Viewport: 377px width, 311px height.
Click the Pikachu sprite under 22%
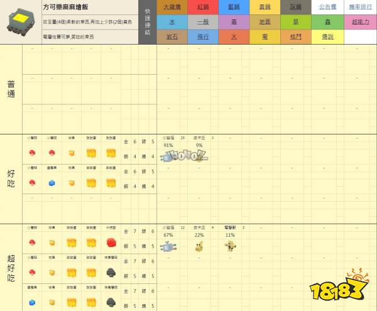point(199,246)
